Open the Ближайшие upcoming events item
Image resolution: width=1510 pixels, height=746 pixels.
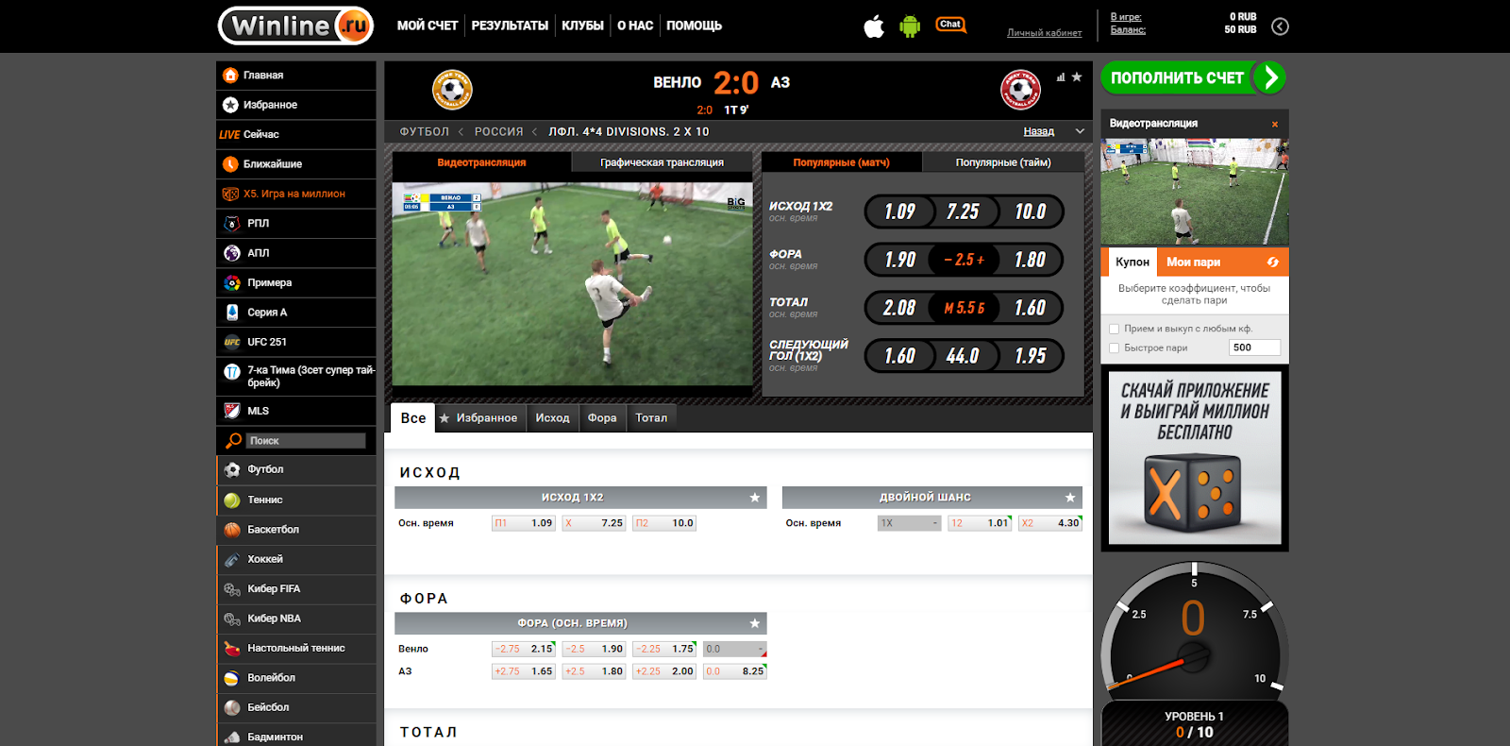[x=296, y=164]
